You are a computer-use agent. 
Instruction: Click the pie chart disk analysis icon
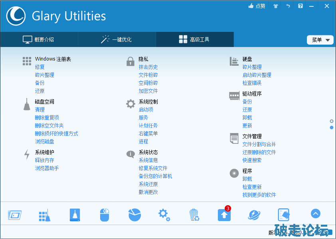[x=134, y=215]
